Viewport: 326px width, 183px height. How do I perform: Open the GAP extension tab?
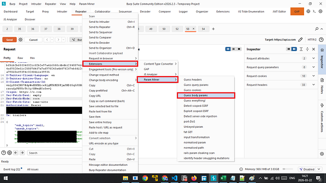click(x=297, y=12)
